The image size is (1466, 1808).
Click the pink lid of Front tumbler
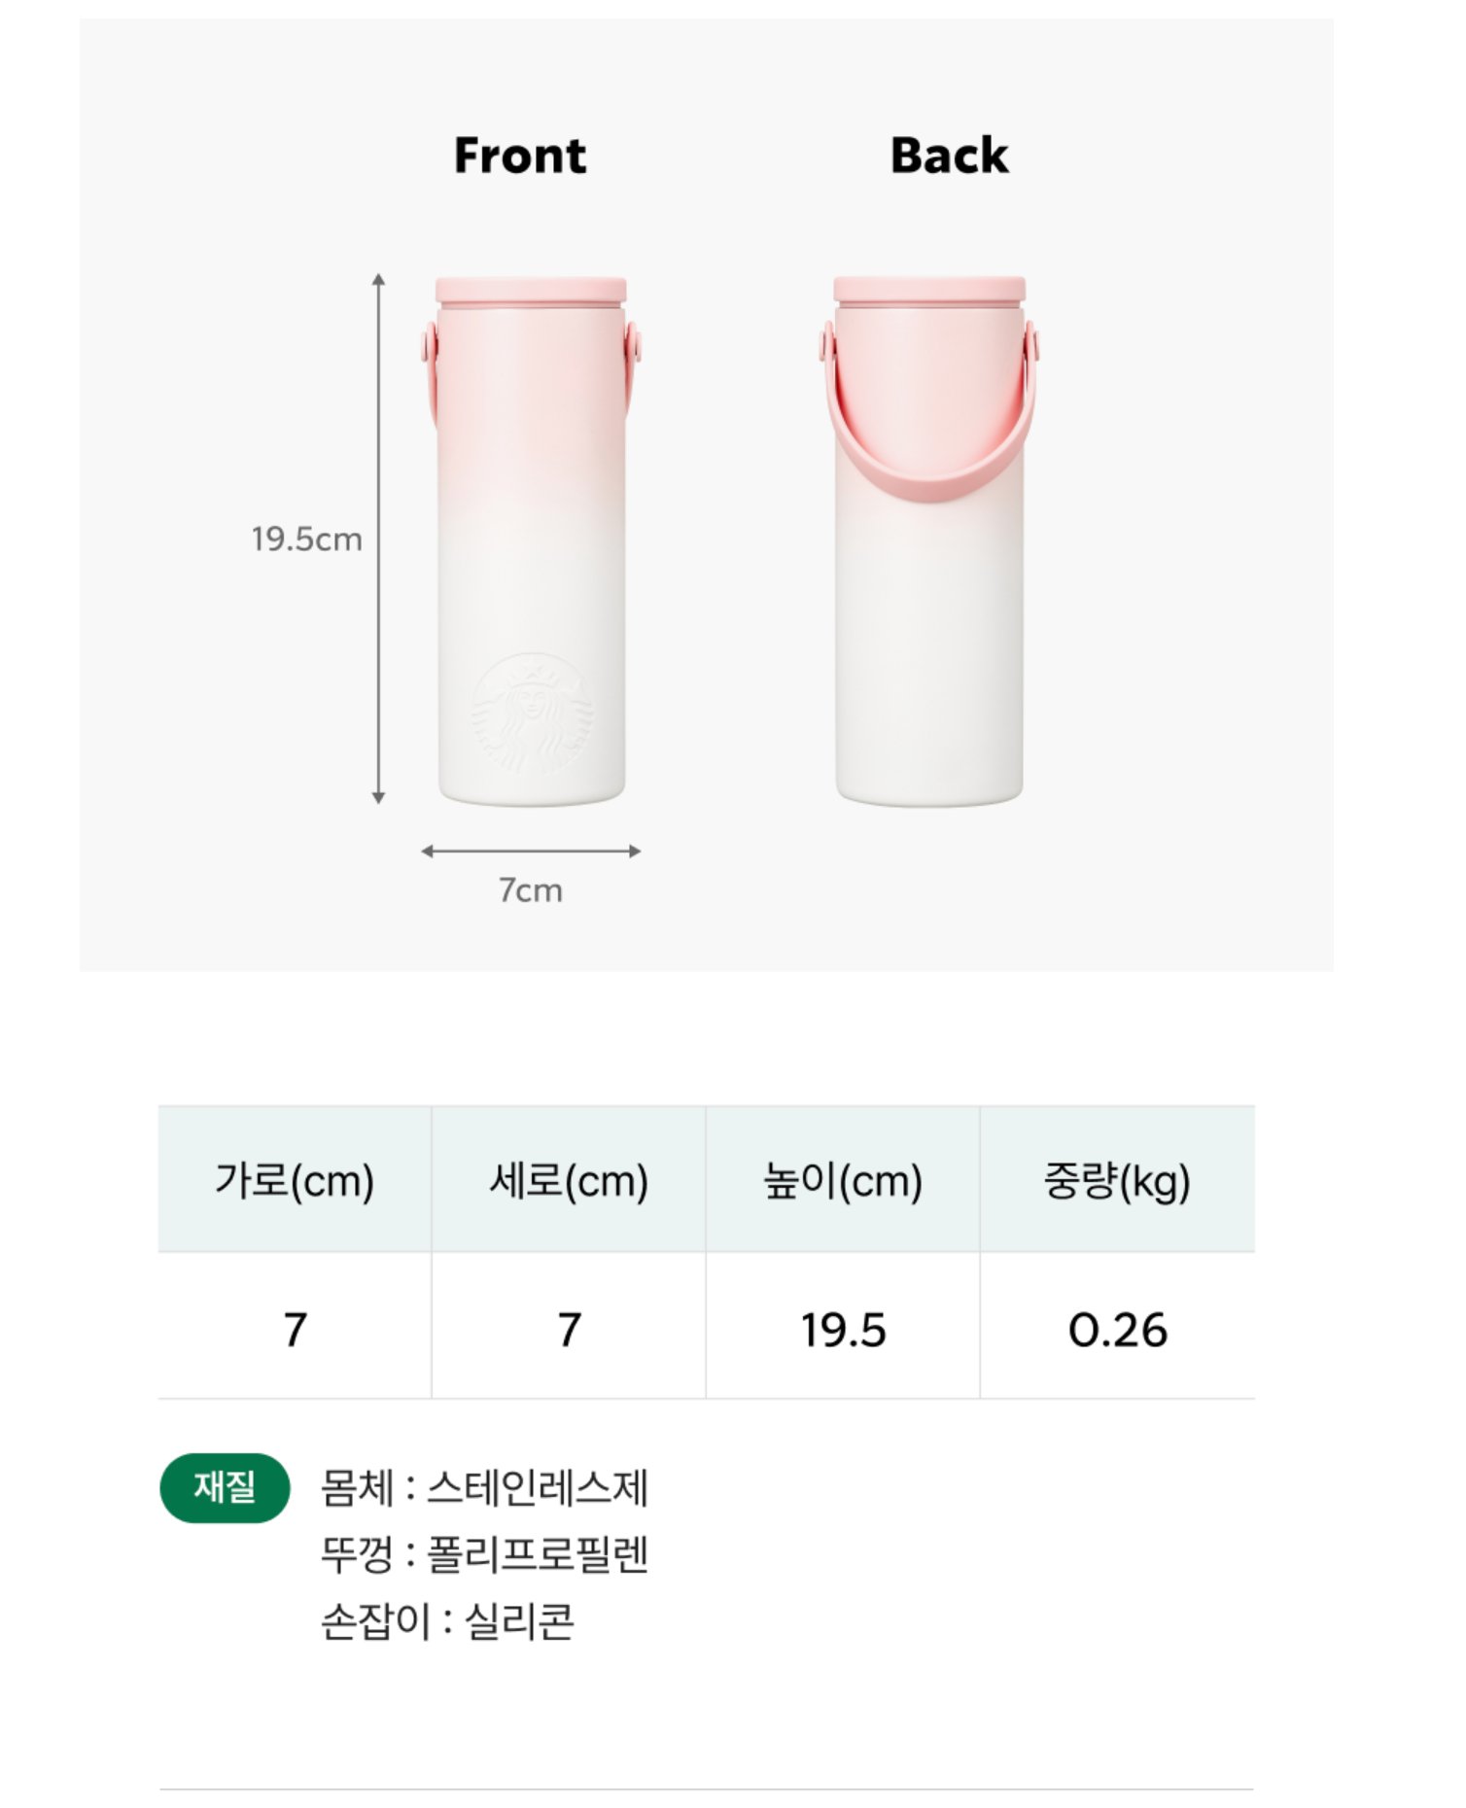pos(531,290)
